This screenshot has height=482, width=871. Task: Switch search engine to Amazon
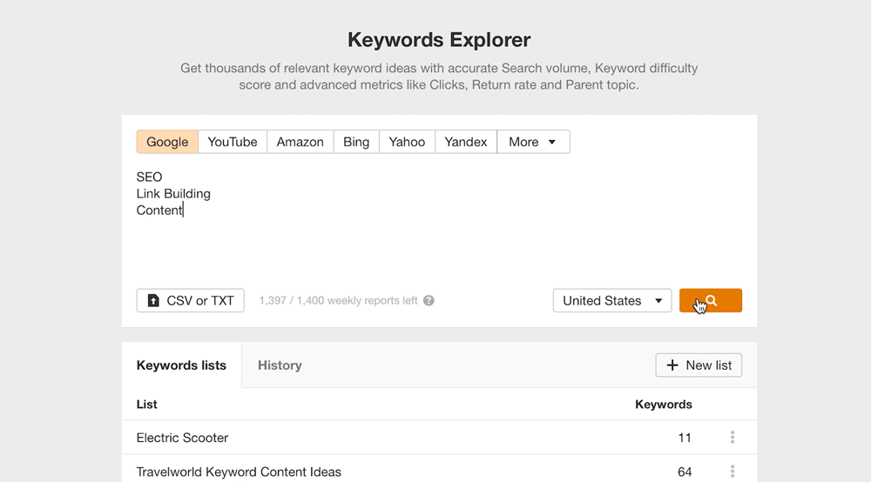(300, 142)
